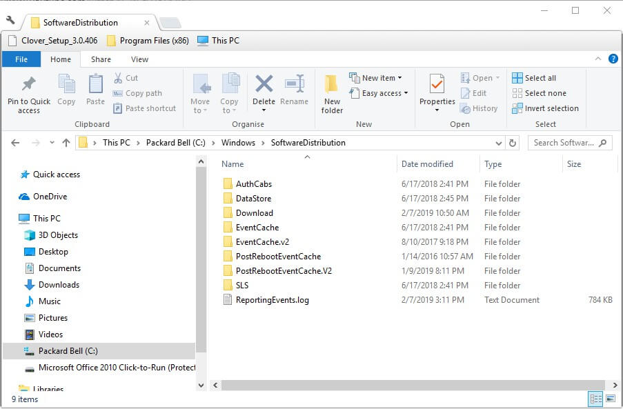Open This PC bookmark in bar
Viewport: 623px width, 409px height.
tap(218, 41)
